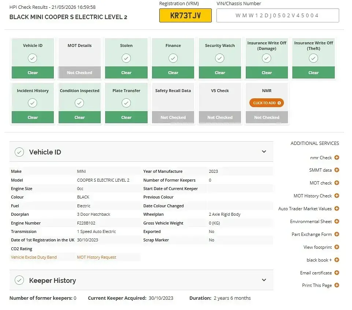The image size is (352, 310).
Task: Collapse the Vehicle ID section chevron
Action: 264,152
